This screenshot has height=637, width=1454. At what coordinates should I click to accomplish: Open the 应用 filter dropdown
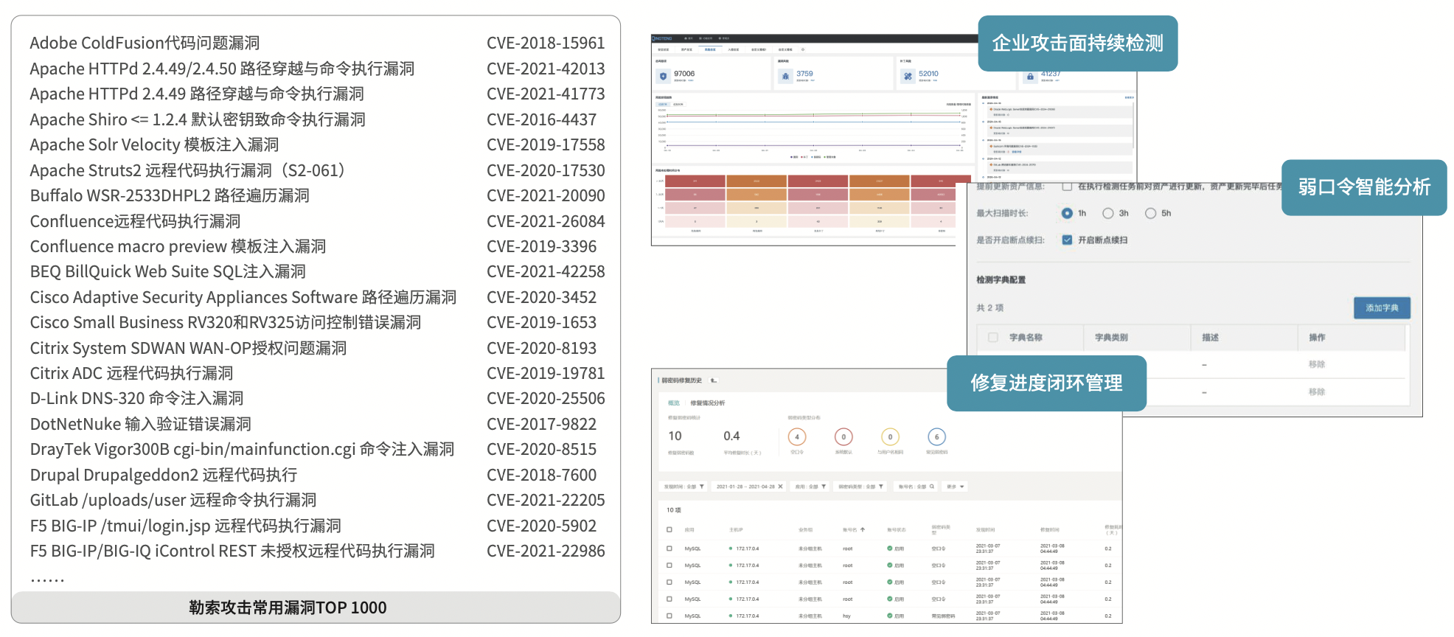(810, 487)
